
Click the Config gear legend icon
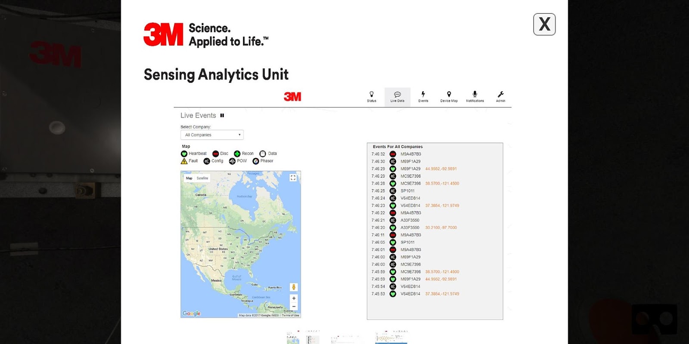point(207,161)
